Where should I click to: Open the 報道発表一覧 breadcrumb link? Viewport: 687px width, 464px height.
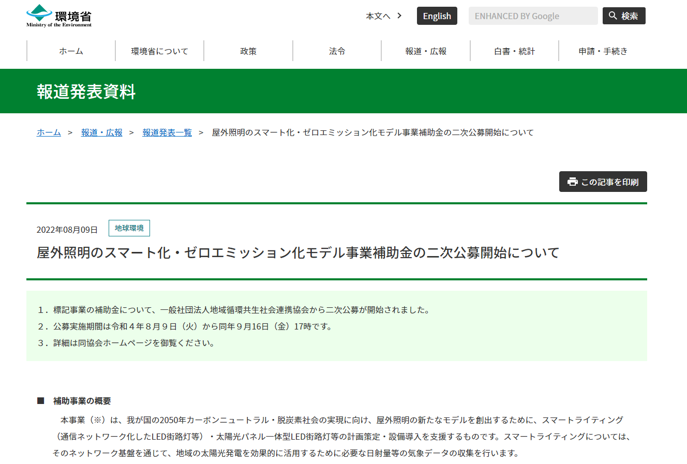(x=167, y=132)
